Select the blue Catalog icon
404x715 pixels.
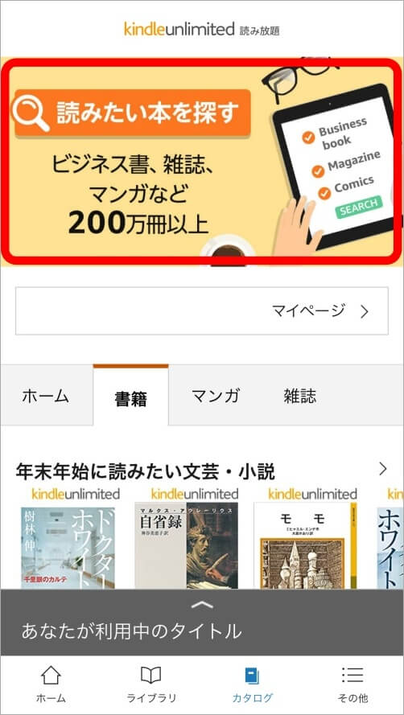tap(252, 676)
